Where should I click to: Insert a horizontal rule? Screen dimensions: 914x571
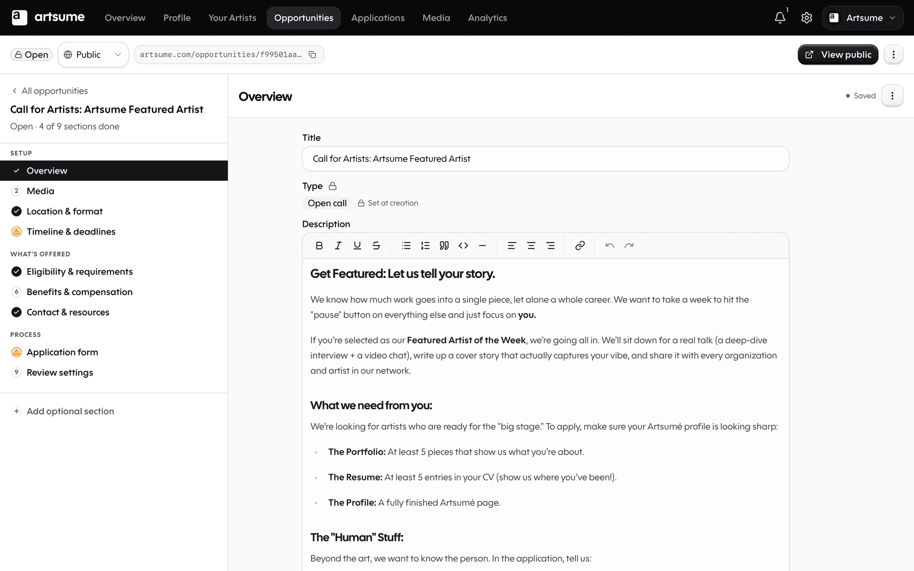coord(482,246)
